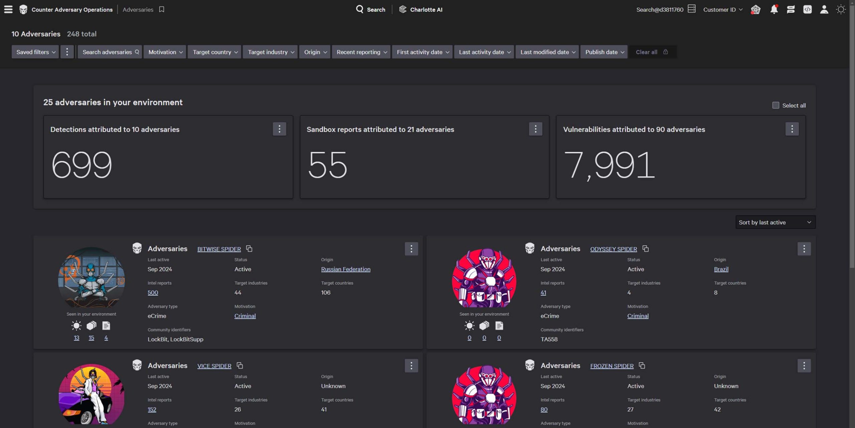The width and height of the screenshot is (855, 428).
Task: Open the BITWISE SPIDER profile link
Action: click(219, 249)
